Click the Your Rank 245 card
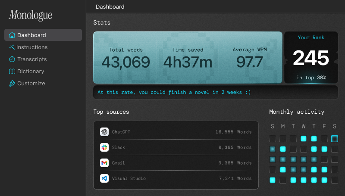The height and width of the screenshot is (196, 345). click(x=311, y=58)
